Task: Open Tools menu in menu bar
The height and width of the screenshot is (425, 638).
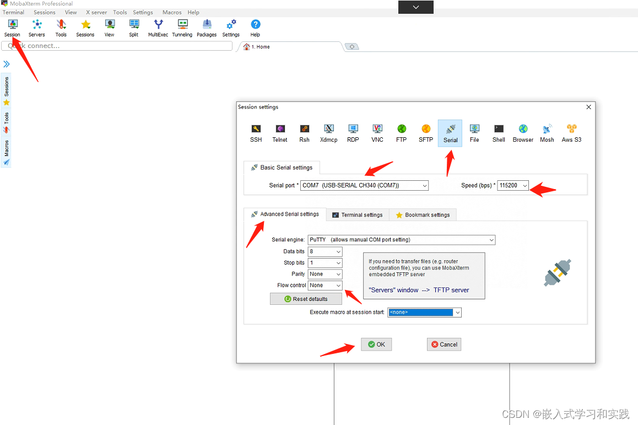Action: coord(120,12)
